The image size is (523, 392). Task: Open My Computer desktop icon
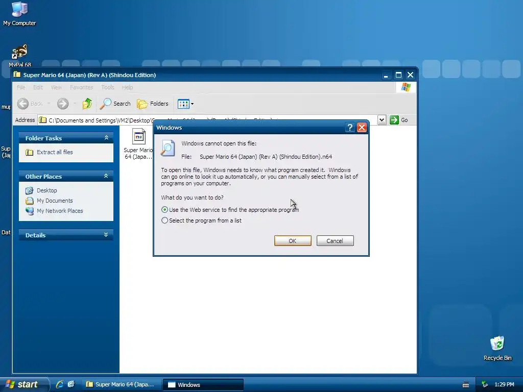(19, 13)
